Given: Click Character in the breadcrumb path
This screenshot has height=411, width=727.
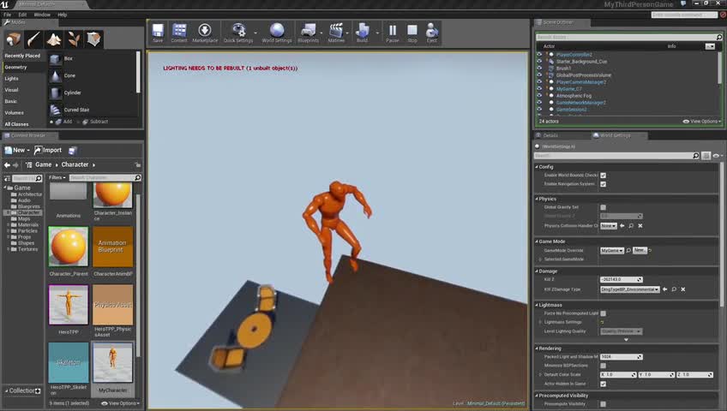Looking at the screenshot, I should click(75, 164).
